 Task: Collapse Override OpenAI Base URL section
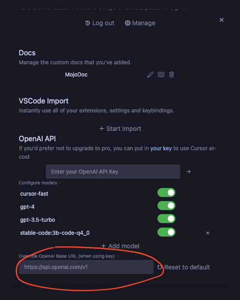(x=69, y=256)
